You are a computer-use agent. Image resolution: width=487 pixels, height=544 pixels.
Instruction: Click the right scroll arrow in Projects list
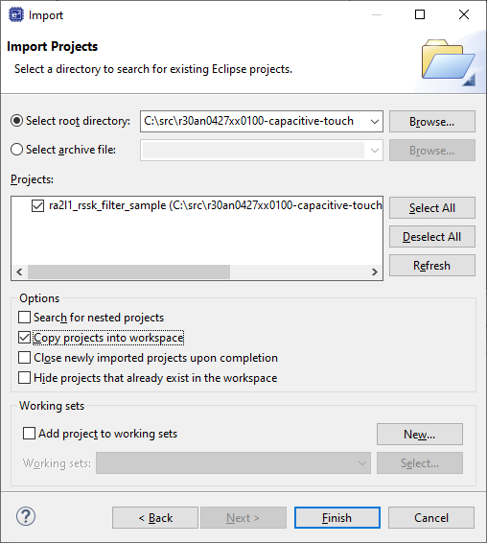tap(374, 272)
